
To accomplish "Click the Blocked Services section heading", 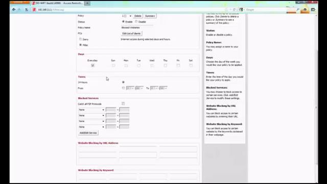I will pyautogui.click(x=88, y=98).
